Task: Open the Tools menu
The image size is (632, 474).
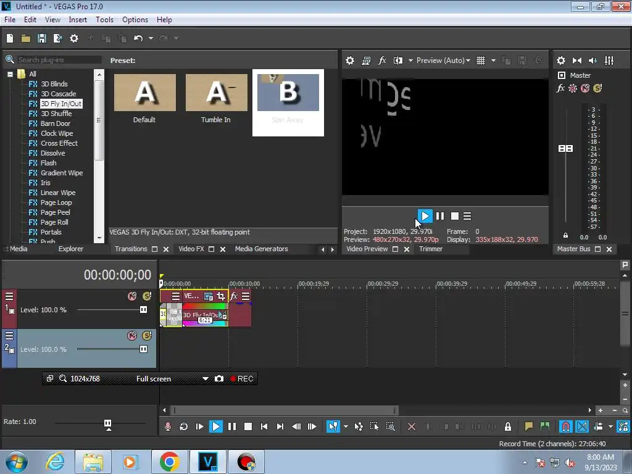Action: click(x=104, y=20)
